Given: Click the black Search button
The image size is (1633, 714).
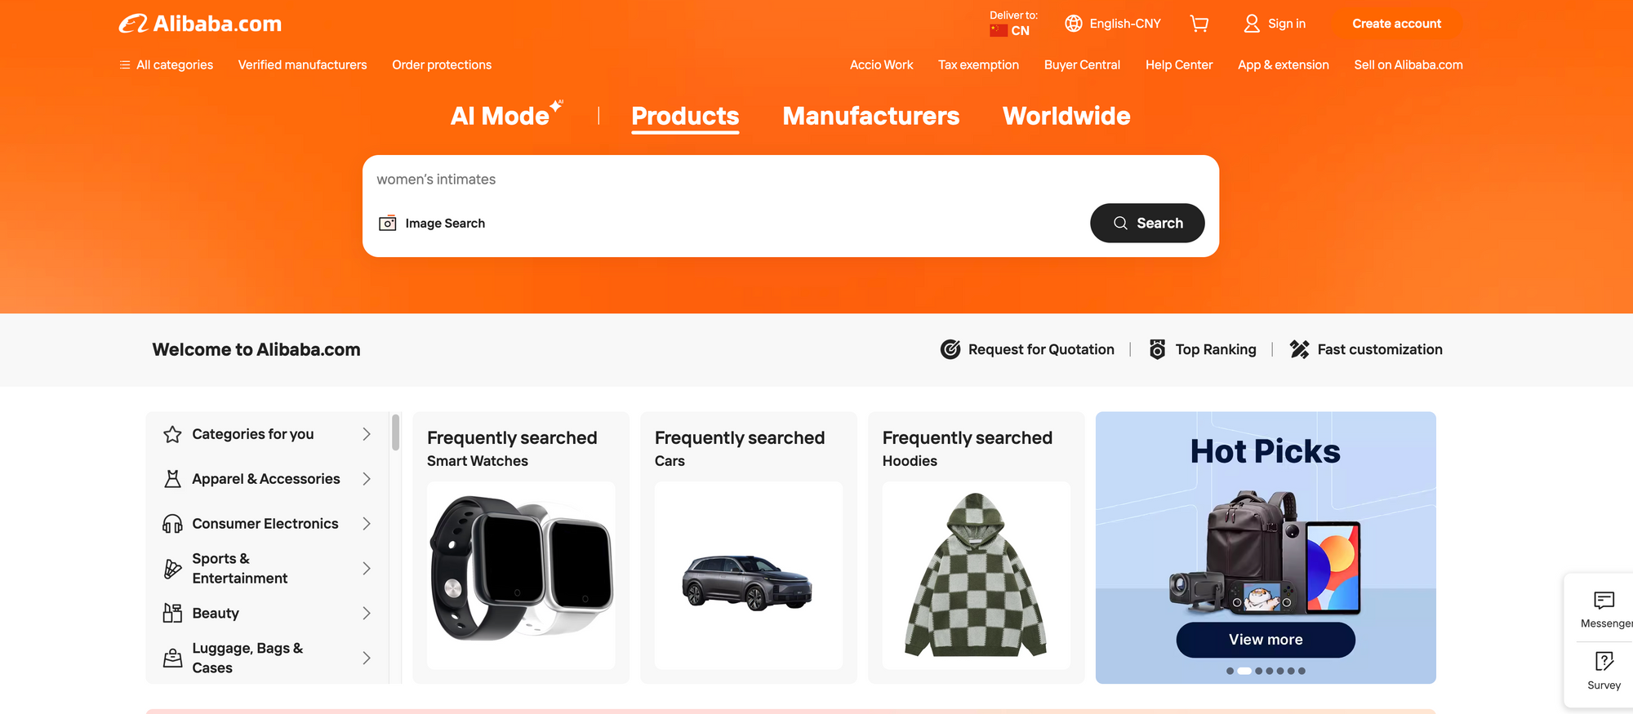Looking at the screenshot, I should pos(1147,223).
